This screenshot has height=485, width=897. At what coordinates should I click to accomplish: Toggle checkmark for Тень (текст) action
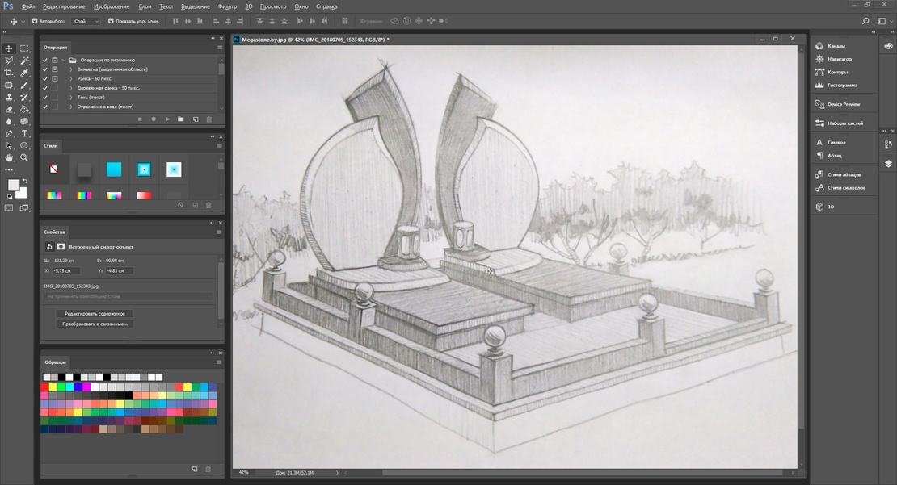pos(45,97)
